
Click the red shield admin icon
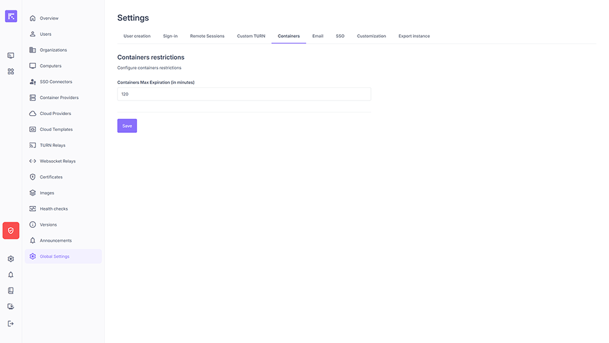11,230
